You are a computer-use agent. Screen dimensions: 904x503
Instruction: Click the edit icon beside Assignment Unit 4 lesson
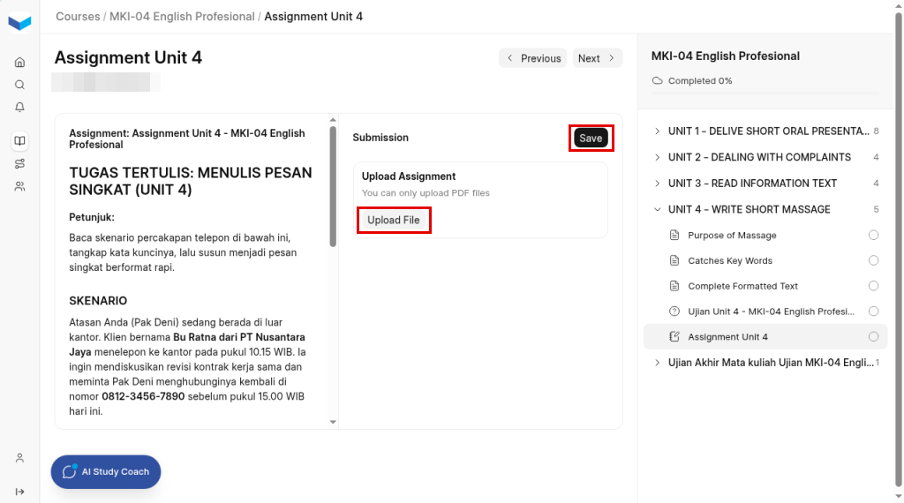point(674,336)
